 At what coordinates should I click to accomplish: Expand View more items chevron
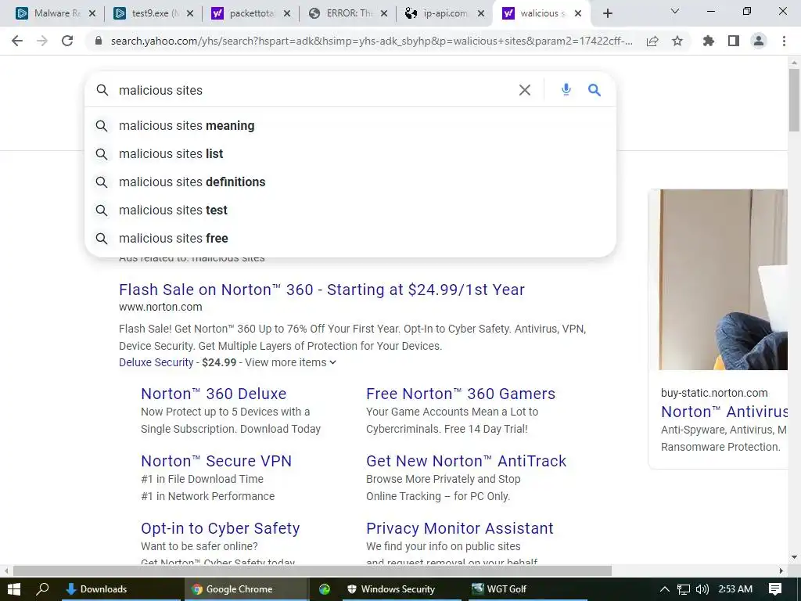point(333,362)
